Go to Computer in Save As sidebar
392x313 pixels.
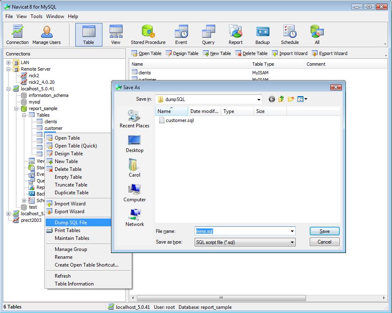(x=135, y=193)
